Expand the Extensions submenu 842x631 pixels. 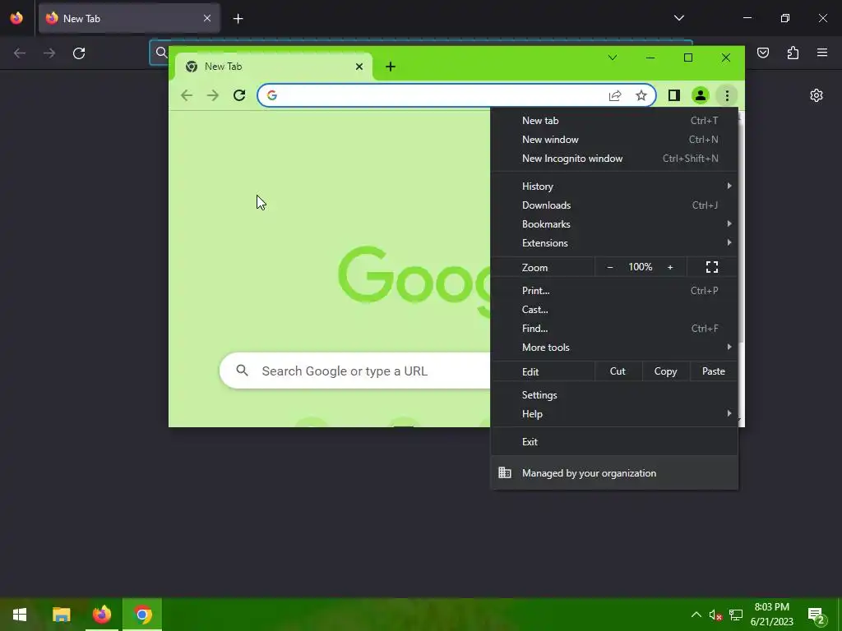point(614,242)
